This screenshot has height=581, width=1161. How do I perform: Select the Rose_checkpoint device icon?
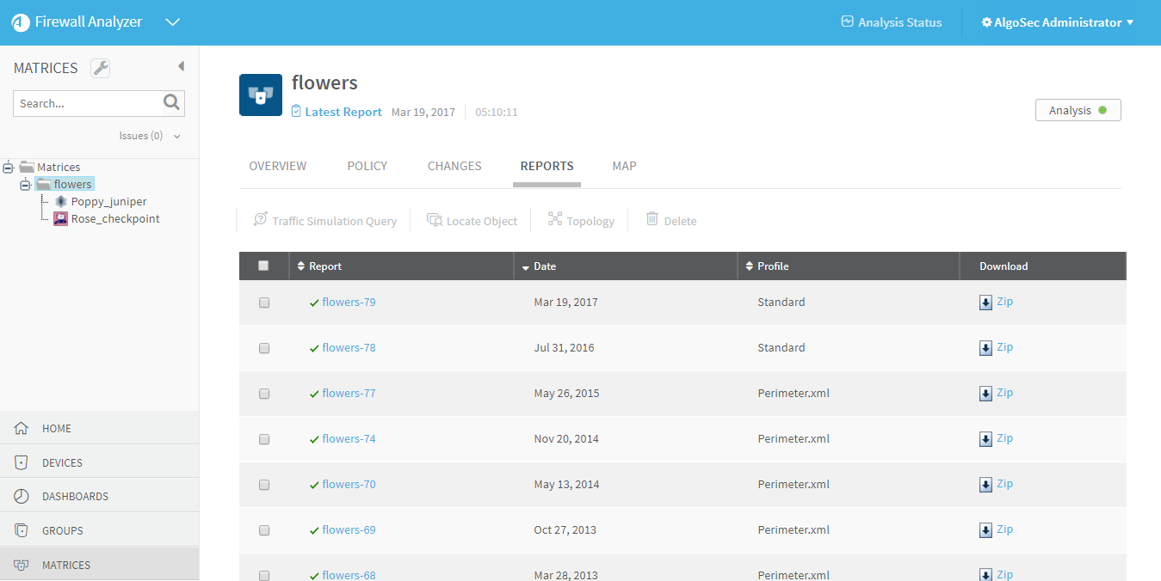61,219
